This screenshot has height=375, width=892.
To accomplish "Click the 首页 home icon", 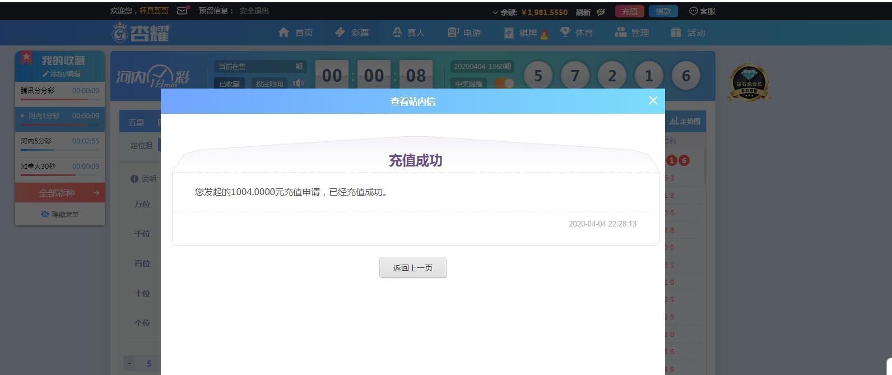I will tap(284, 33).
